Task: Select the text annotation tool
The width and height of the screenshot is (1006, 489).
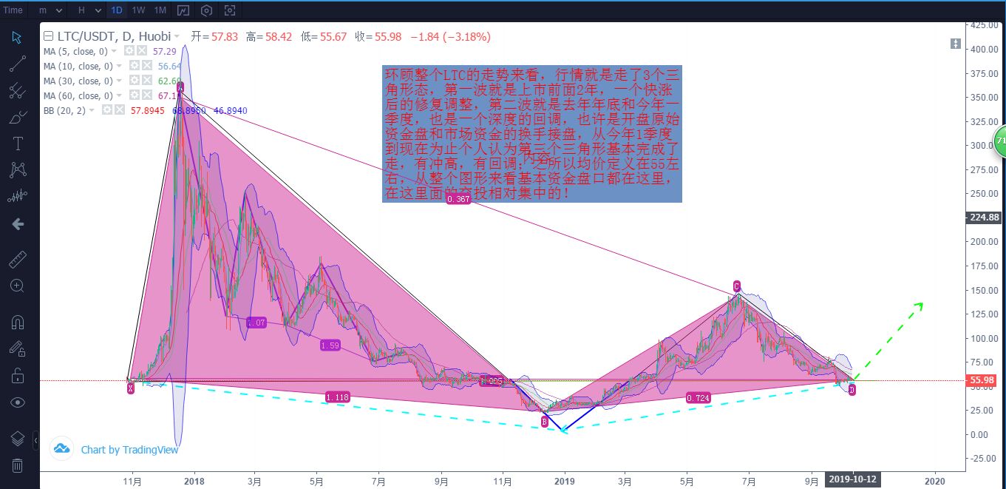Action: pos(17,144)
